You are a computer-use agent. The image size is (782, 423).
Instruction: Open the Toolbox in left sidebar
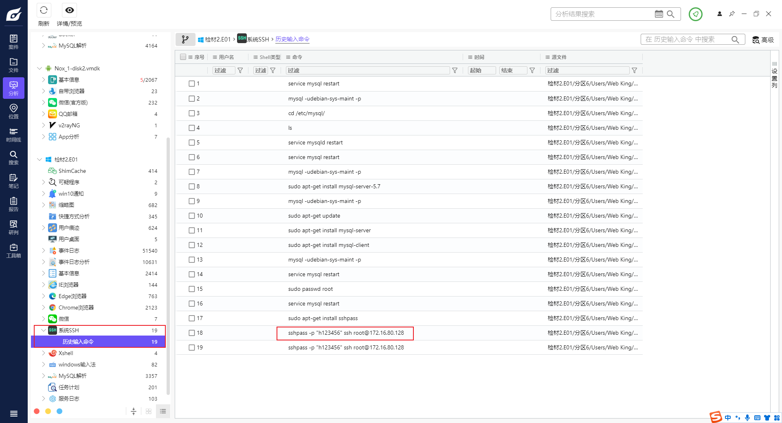tap(13, 251)
